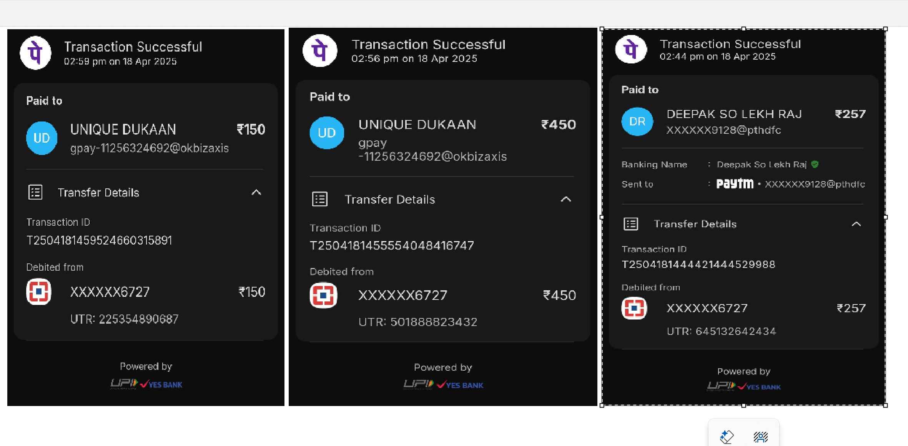
Task: Click PhonePe logo in 02:56 pm receipt
Action: click(320, 50)
